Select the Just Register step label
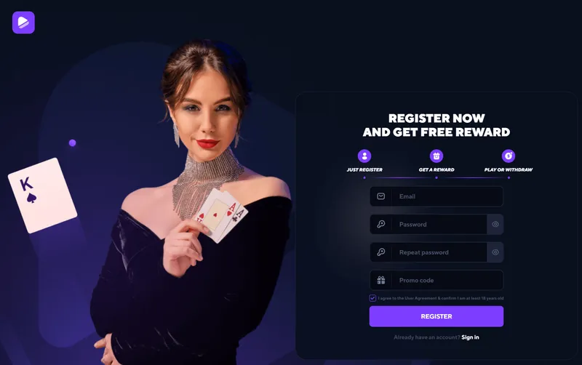This screenshot has height=365, width=582. coord(364,169)
